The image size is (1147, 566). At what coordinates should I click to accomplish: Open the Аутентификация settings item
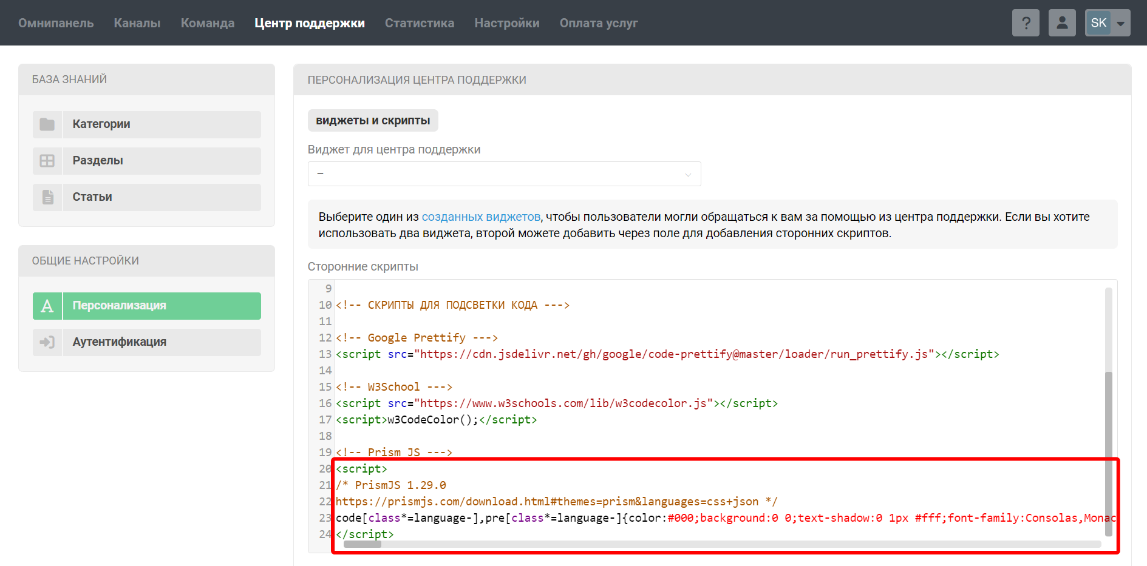[147, 342]
